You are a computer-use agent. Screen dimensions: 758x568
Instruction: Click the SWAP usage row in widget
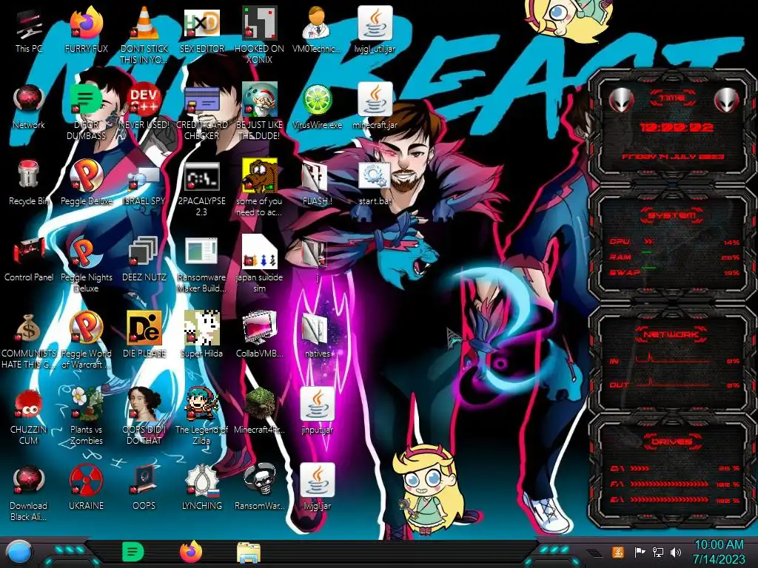[x=675, y=272]
